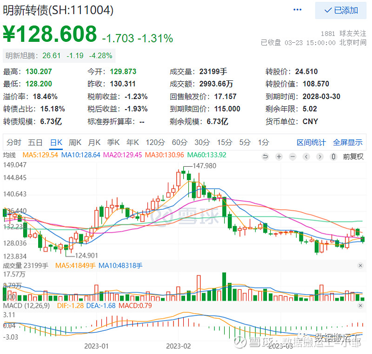Click the DIF:-1.28 MACD label

point(70,306)
